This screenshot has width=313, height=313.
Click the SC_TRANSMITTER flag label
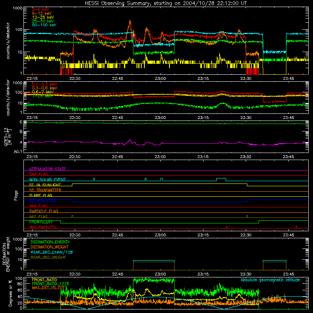pos(45,190)
